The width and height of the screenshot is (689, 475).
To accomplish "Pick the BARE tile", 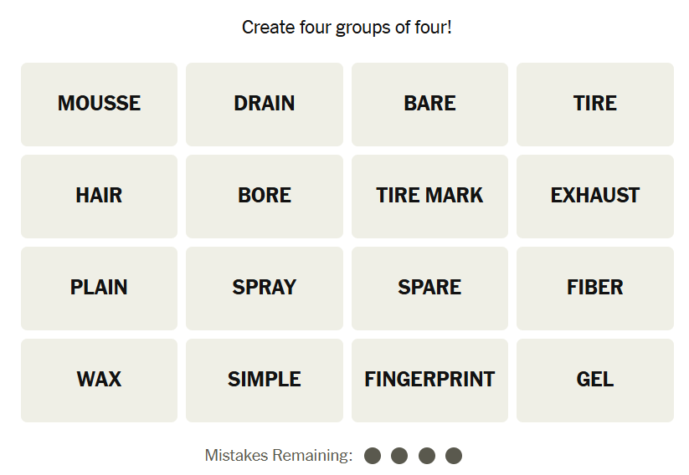I will (429, 104).
